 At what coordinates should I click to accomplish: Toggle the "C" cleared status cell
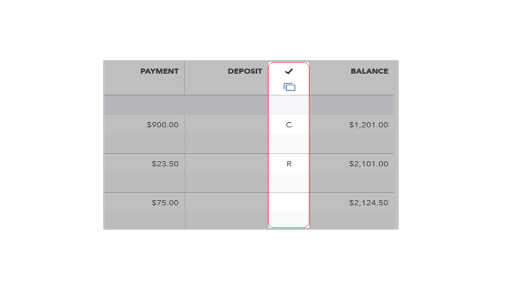coord(289,125)
